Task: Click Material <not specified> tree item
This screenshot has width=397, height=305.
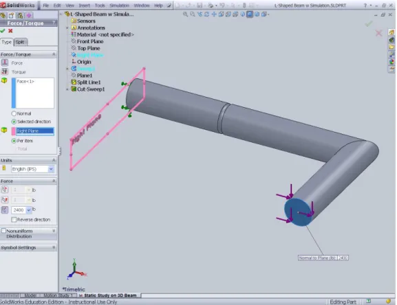Action: click(105, 34)
